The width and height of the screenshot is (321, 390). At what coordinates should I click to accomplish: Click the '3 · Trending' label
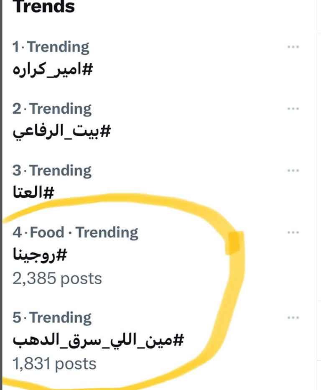click(x=52, y=171)
